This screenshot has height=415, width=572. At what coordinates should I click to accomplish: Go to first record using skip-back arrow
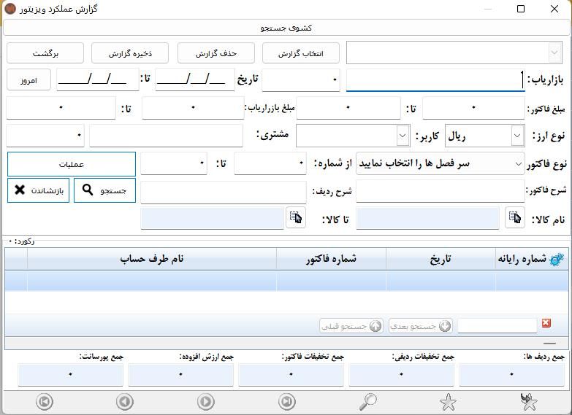click(x=45, y=401)
